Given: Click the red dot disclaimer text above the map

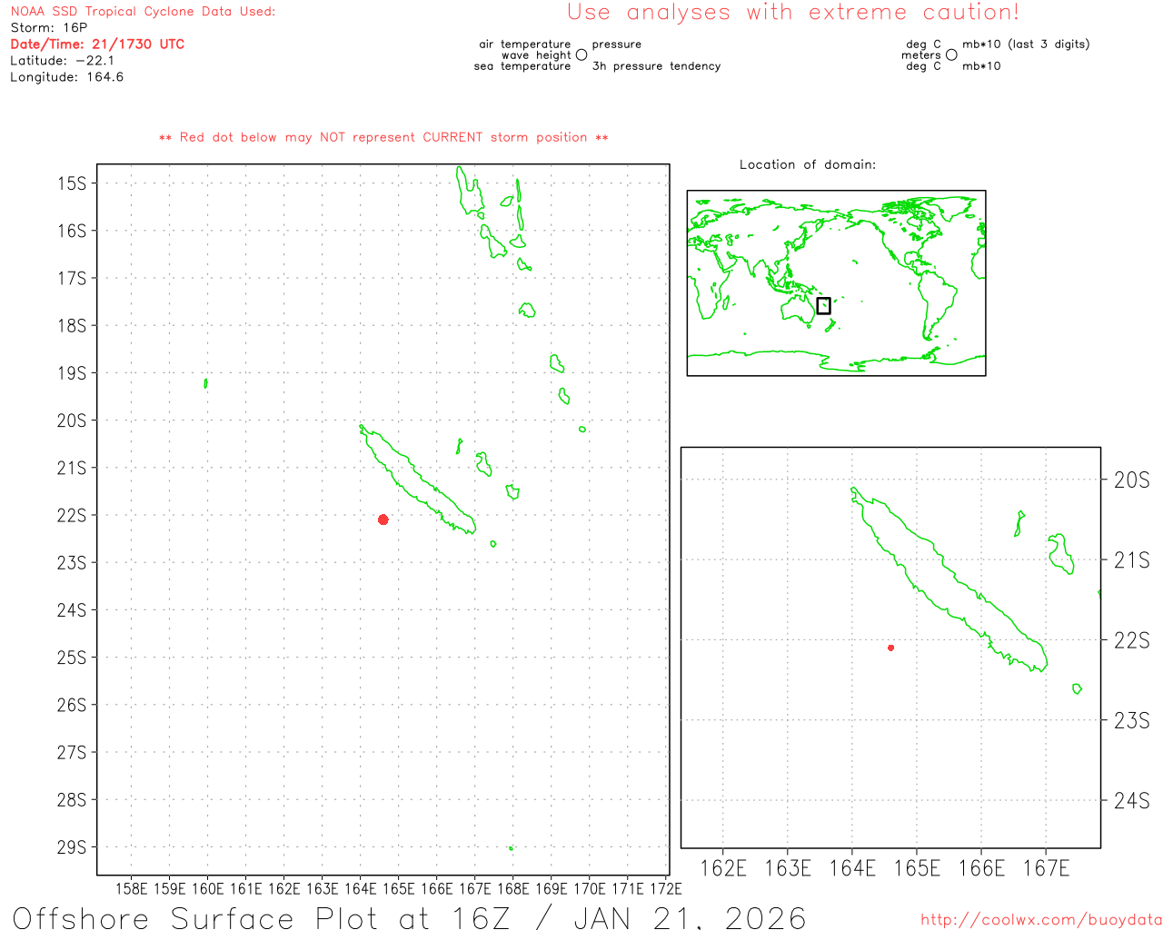Looking at the screenshot, I should pos(383,137).
